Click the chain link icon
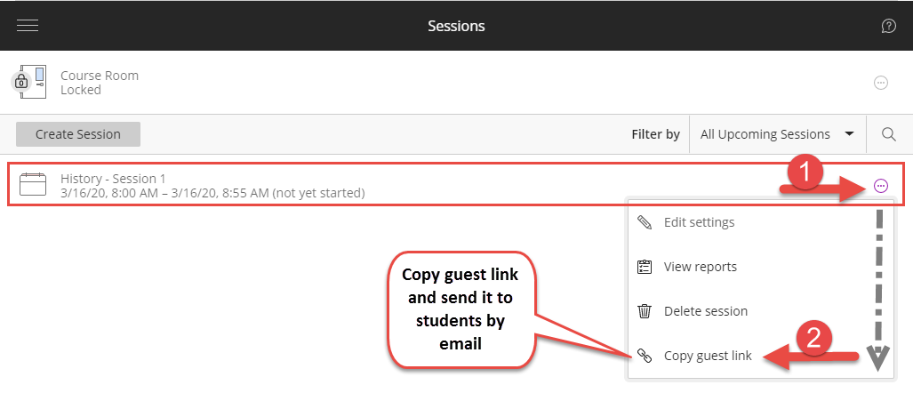This screenshot has width=913, height=401. (x=645, y=356)
